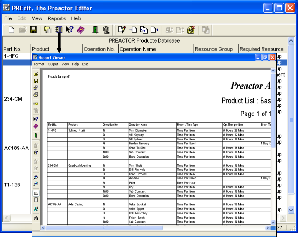Open the purple help book in PREdit toolbar
Screen dimensions: 298x237
80,30
